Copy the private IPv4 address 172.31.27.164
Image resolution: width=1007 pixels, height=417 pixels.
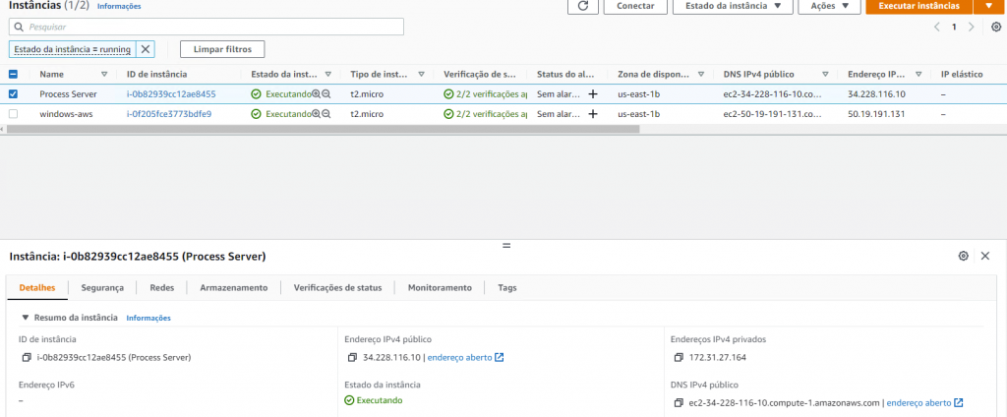pyautogui.click(x=676, y=357)
